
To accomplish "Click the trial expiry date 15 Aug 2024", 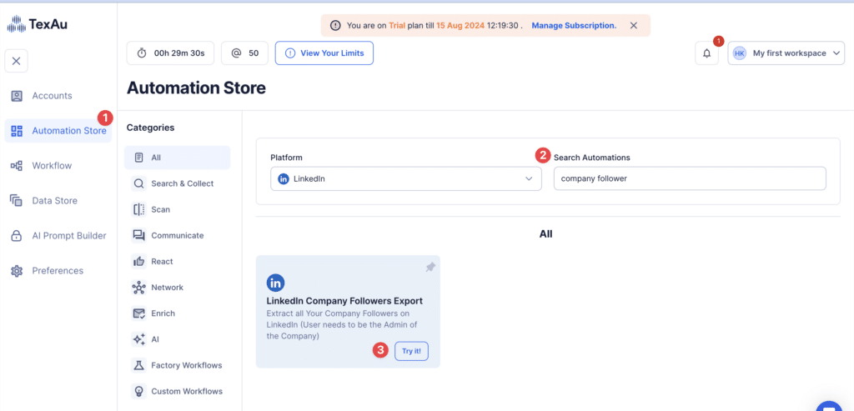I will (x=460, y=26).
